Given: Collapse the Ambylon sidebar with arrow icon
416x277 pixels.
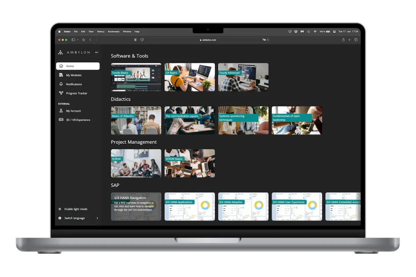Looking at the screenshot, I should (x=96, y=52).
